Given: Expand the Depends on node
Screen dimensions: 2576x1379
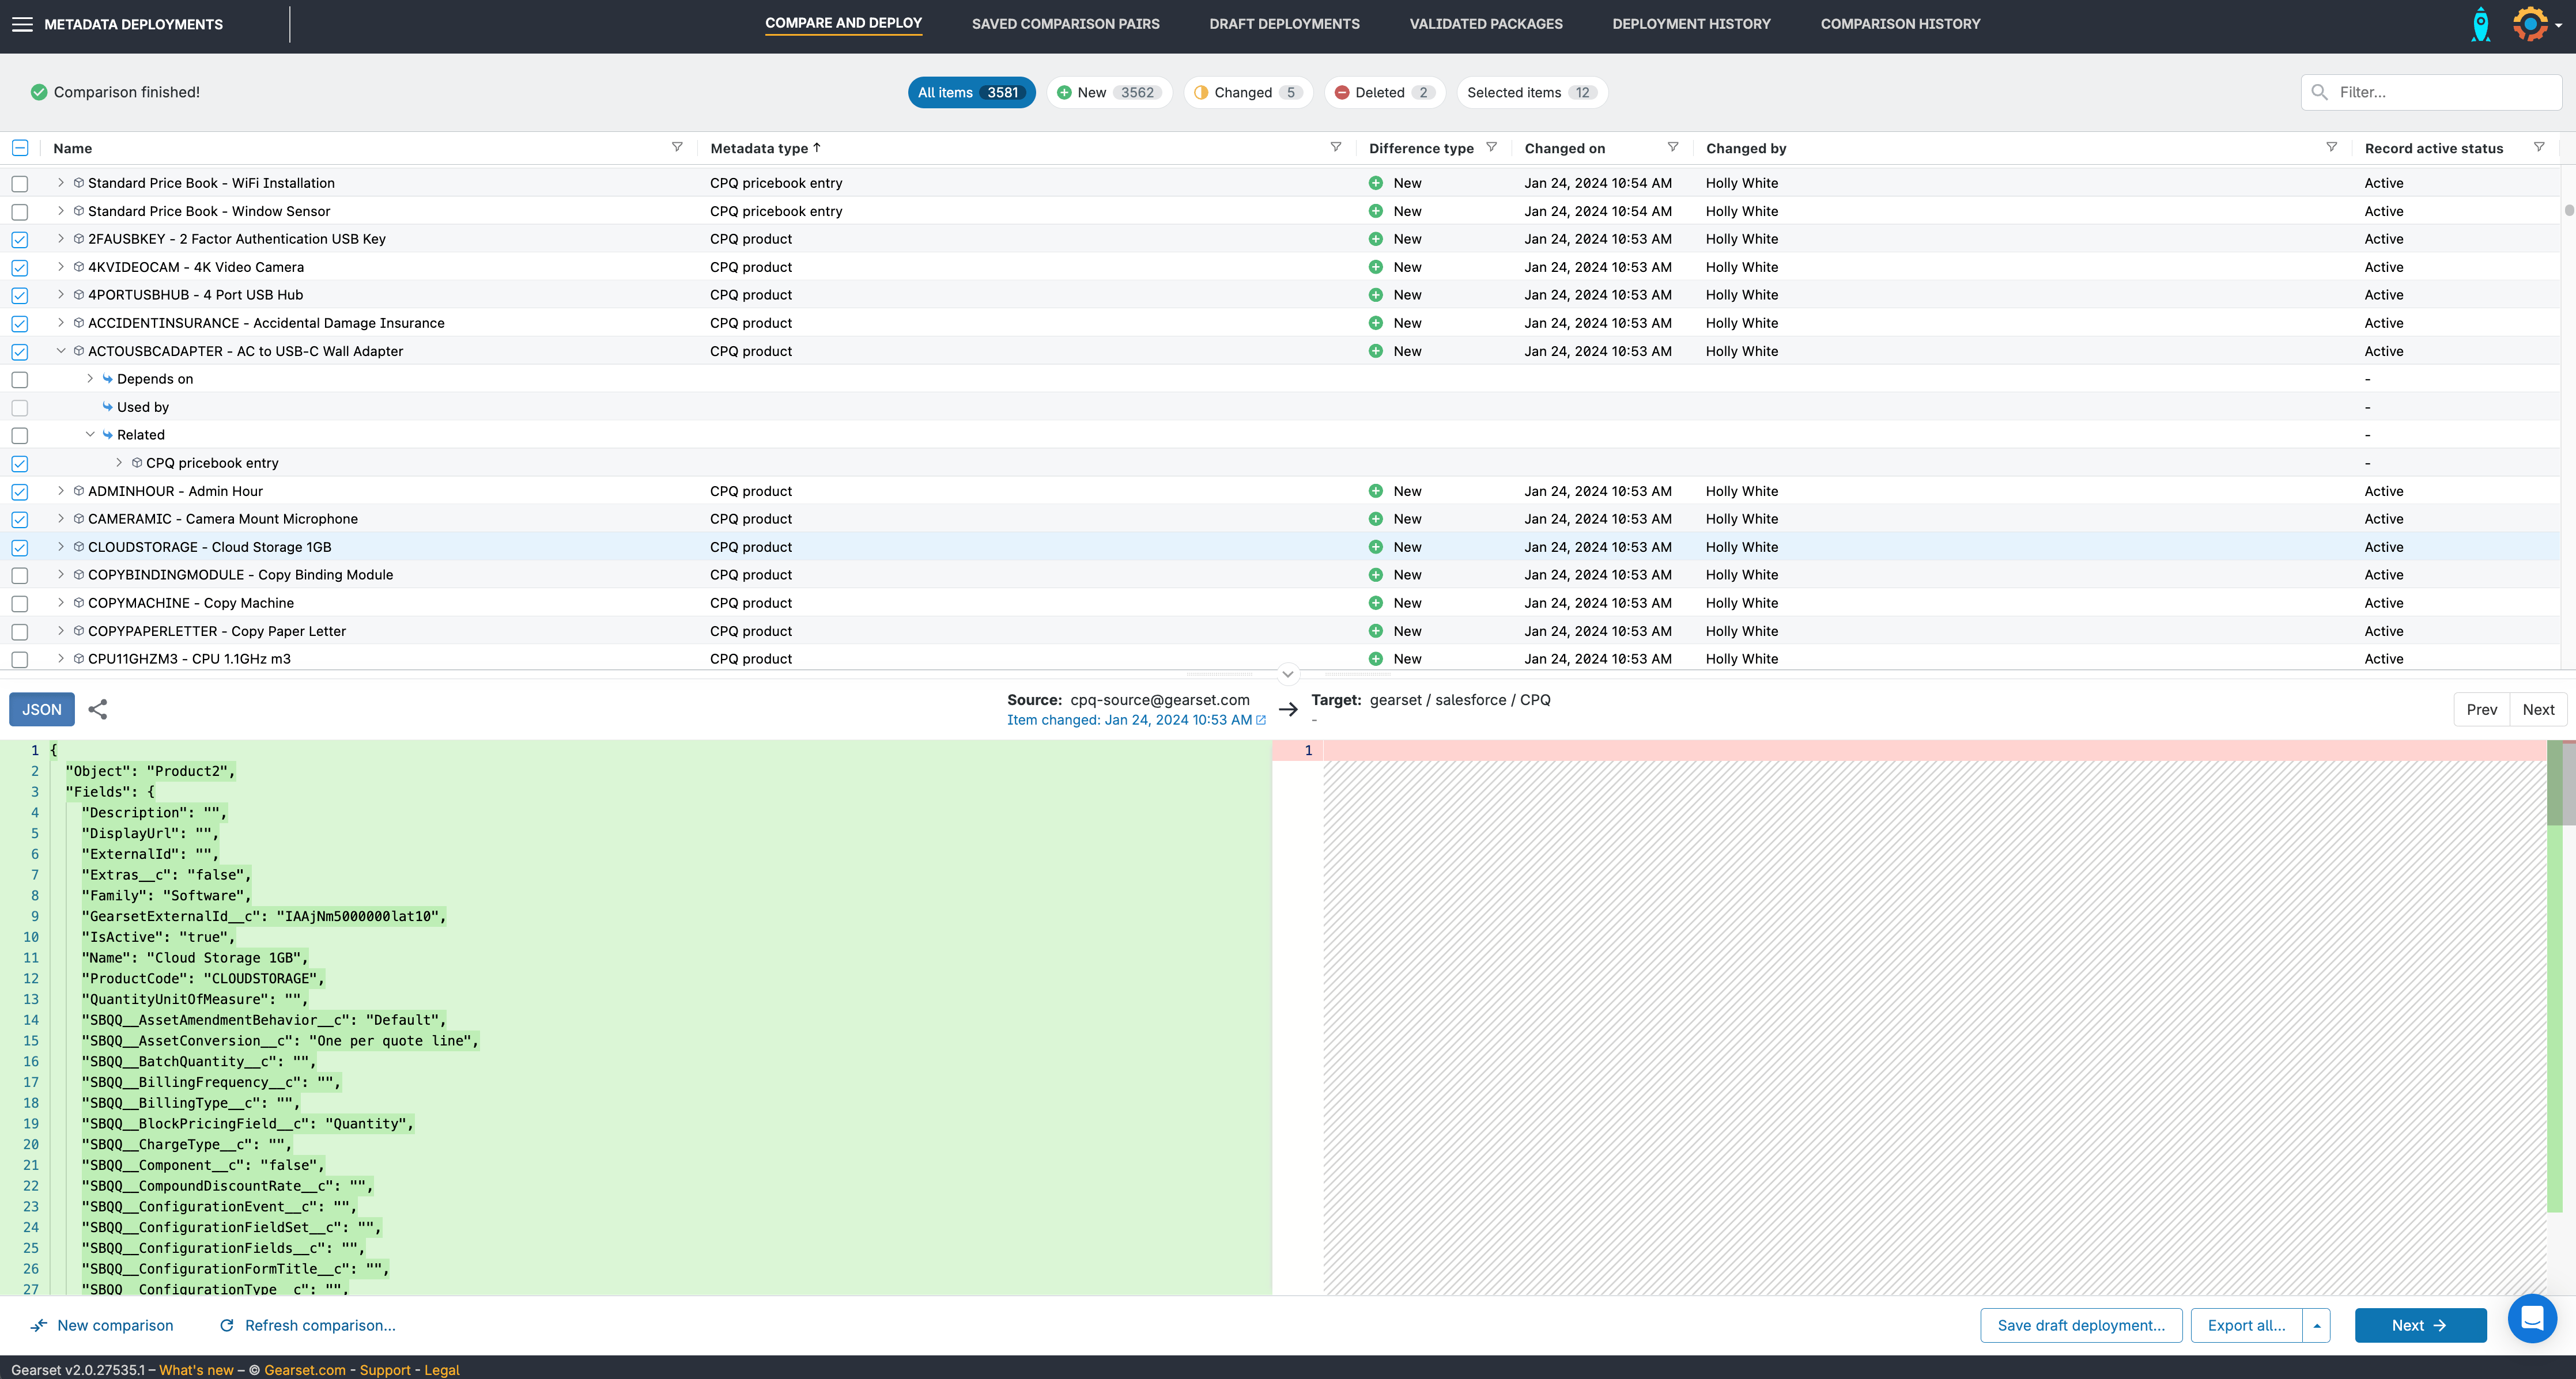Looking at the screenshot, I should click(x=90, y=378).
